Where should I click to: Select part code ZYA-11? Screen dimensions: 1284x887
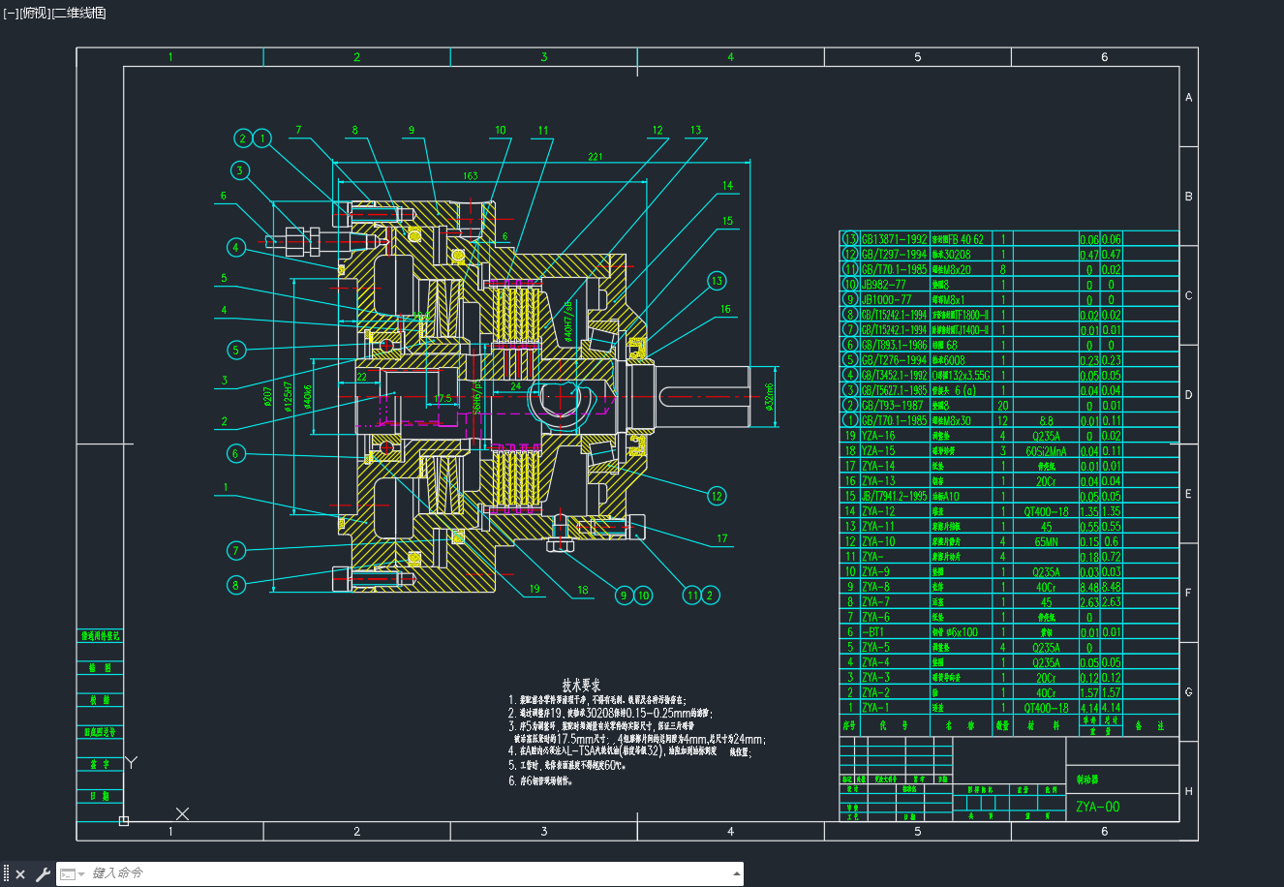click(878, 527)
